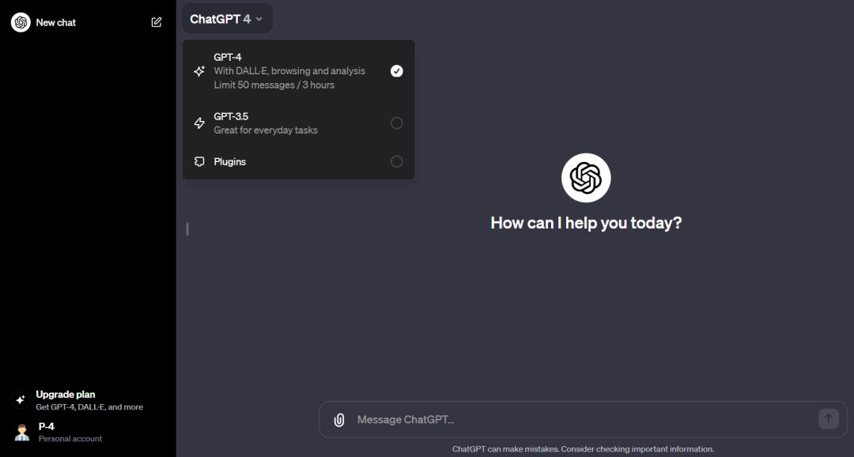
Task: Click "Limit 50 messages / 3 hours" text
Action: click(274, 85)
